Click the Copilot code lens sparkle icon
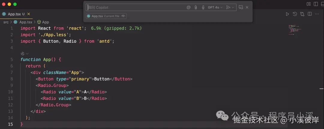The height and width of the screenshot is (129, 324). click(22, 54)
